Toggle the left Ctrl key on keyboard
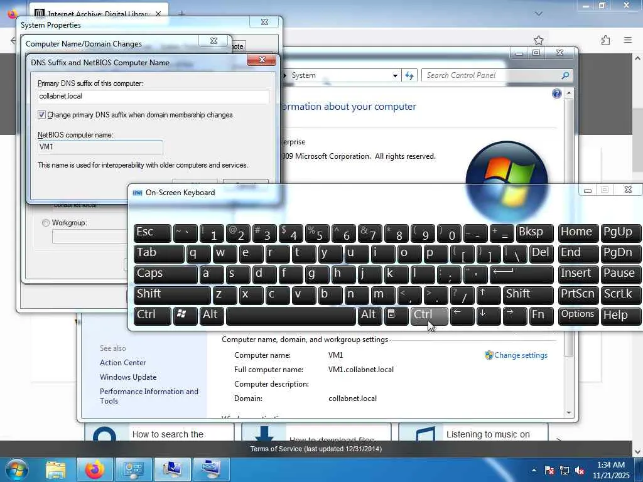 click(152, 316)
